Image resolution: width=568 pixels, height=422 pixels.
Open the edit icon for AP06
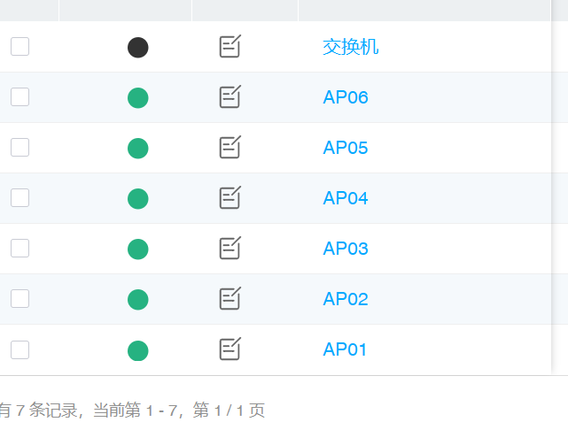click(230, 97)
